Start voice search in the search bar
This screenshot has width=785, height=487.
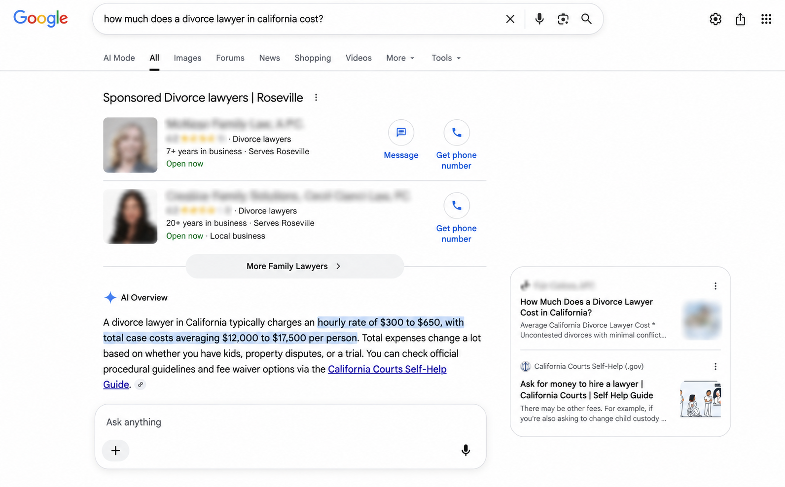tap(539, 19)
